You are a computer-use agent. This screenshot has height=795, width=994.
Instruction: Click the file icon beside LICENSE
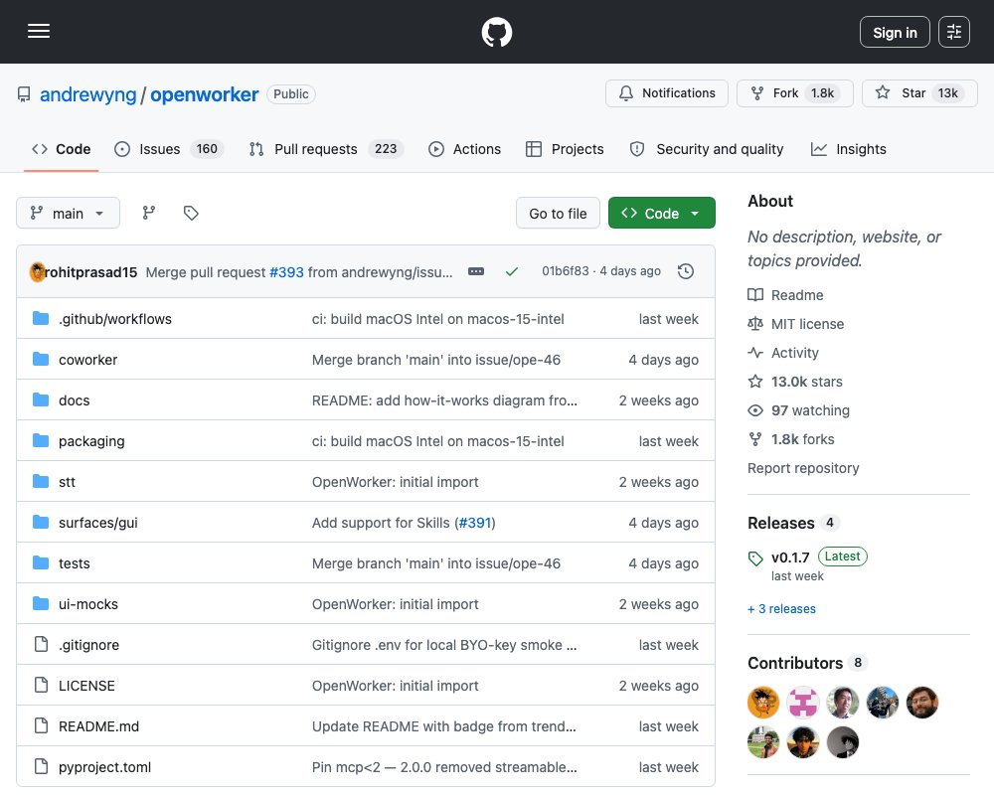(x=41, y=686)
